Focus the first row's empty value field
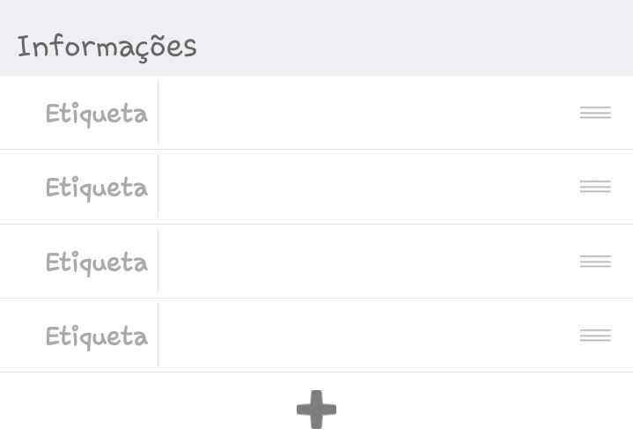Image resolution: width=633 pixels, height=443 pixels. coord(367,112)
